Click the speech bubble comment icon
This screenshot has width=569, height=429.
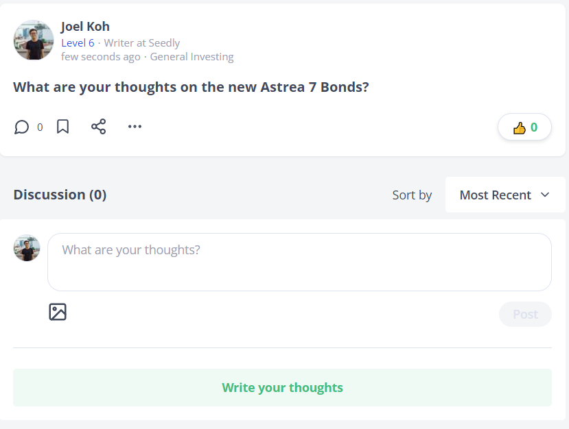[x=21, y=127]
